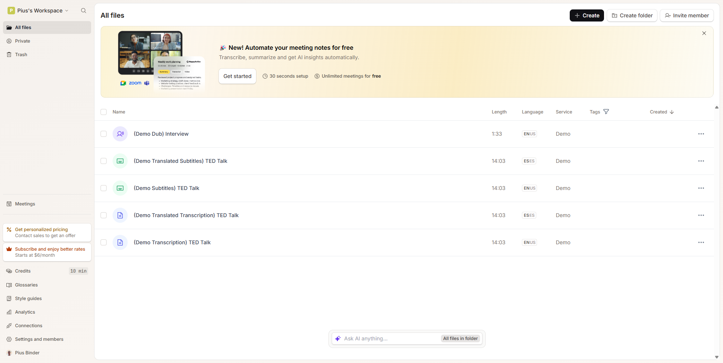This screenshot has width=723, height=363.
Task: Open the dub icon for Demo Dub Interview
Action: 120,134
